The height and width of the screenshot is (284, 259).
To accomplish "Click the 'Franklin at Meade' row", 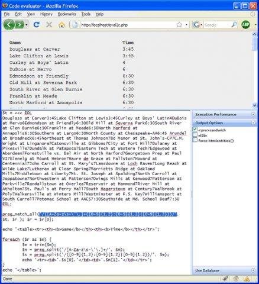I will click(x=72, y=96).
